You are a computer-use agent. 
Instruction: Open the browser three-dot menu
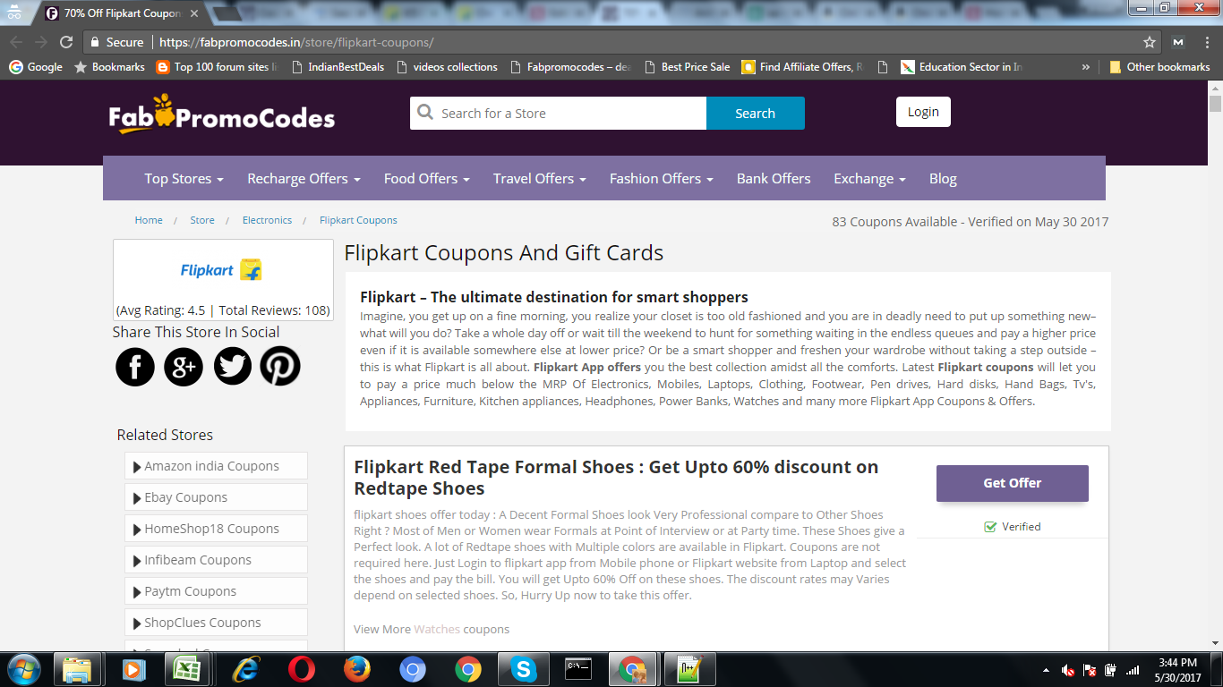click(x=1208, y=41)
